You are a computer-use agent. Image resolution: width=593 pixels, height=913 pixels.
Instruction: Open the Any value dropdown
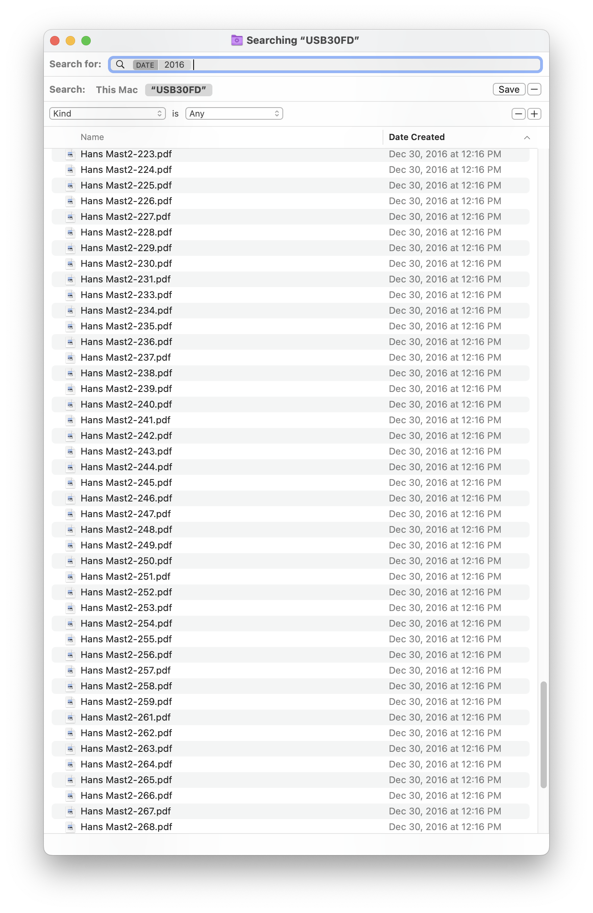click(x=234, y=113)
